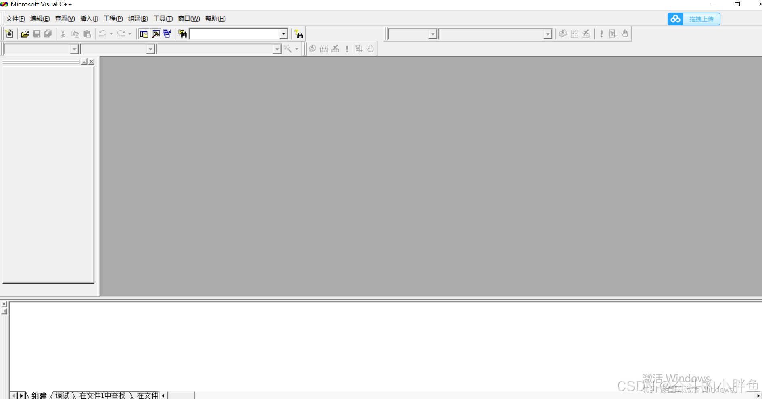Open the 组建(B) menu
The image size is (762, 399).
point(138,19)
